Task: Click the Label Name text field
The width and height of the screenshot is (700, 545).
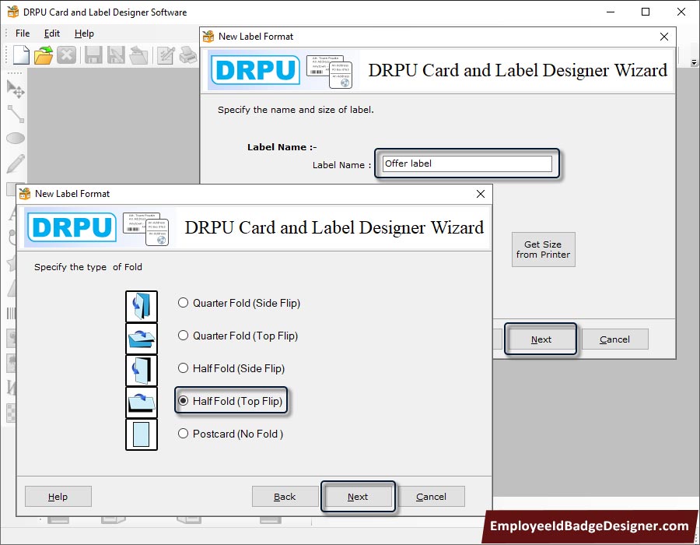Action: click(467, 163)
